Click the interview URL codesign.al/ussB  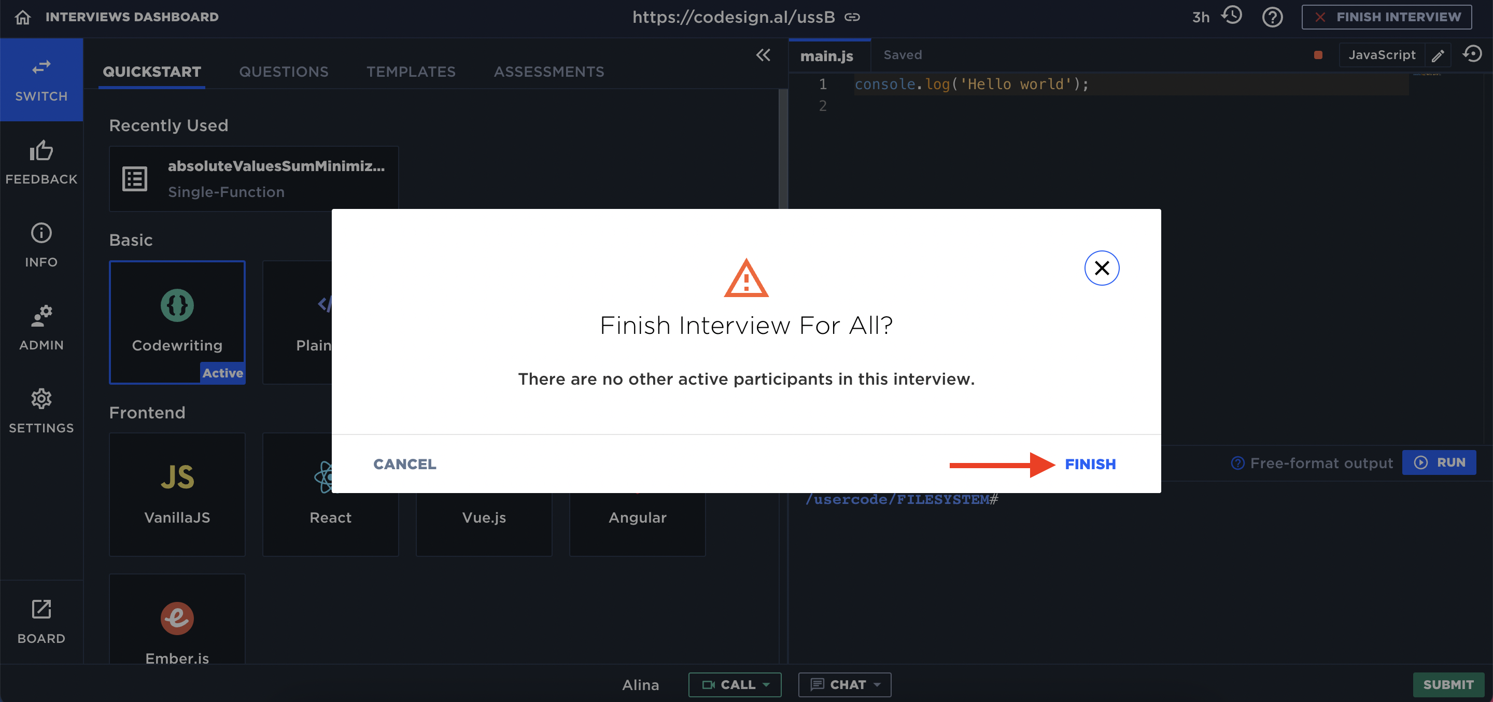pos(733,18)
